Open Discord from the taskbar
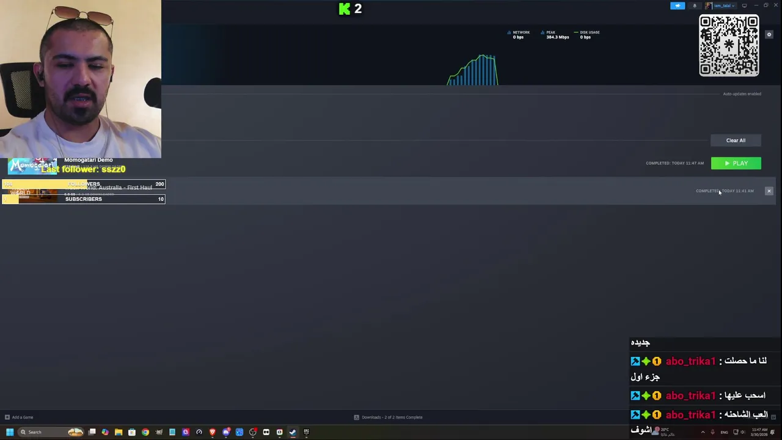Image resolution: width=782 pixels, height=440 pixels. tap(226, 432)
